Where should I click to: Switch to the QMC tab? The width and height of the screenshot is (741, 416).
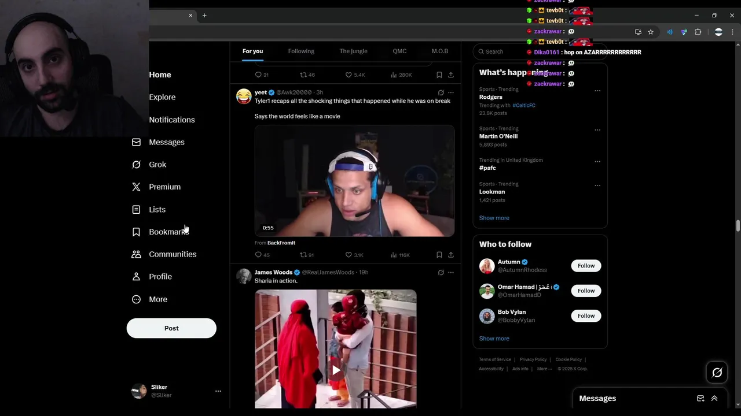pyautogui.click(x=399, y=51)
